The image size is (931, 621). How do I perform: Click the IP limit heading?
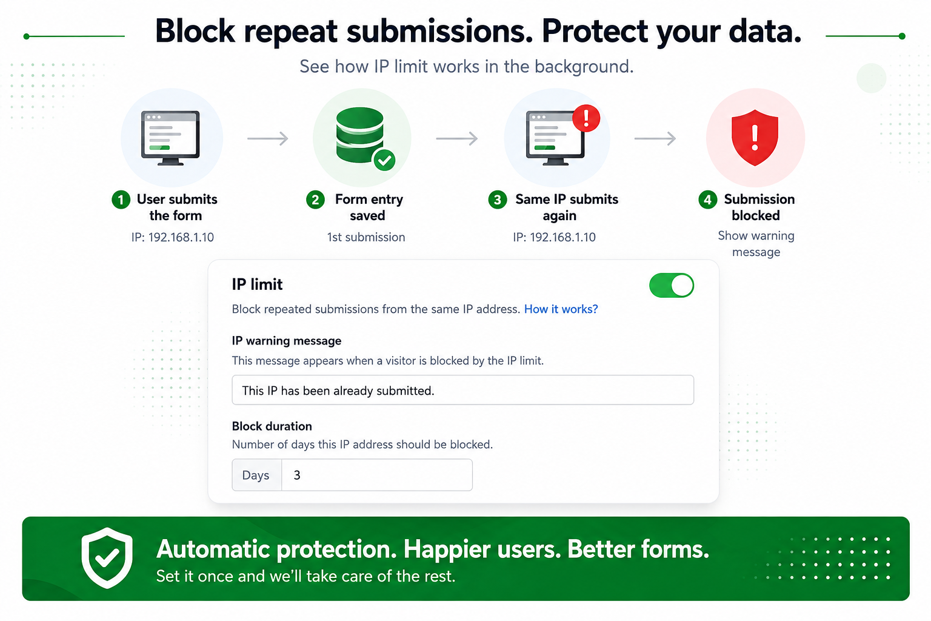(257, 284)
